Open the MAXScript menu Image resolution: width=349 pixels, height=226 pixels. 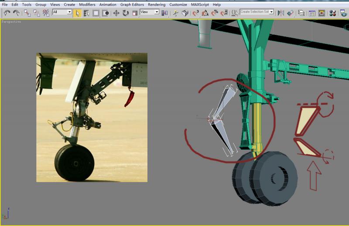click(x=200, y=4)
